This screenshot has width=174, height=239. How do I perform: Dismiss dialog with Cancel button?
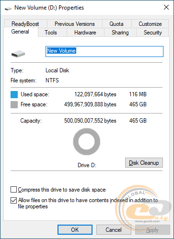114,230
